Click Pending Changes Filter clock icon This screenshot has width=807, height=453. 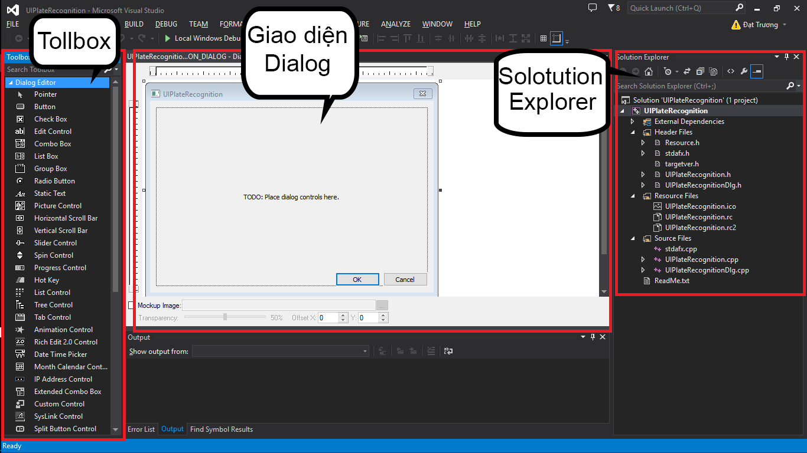coord(668,71)
